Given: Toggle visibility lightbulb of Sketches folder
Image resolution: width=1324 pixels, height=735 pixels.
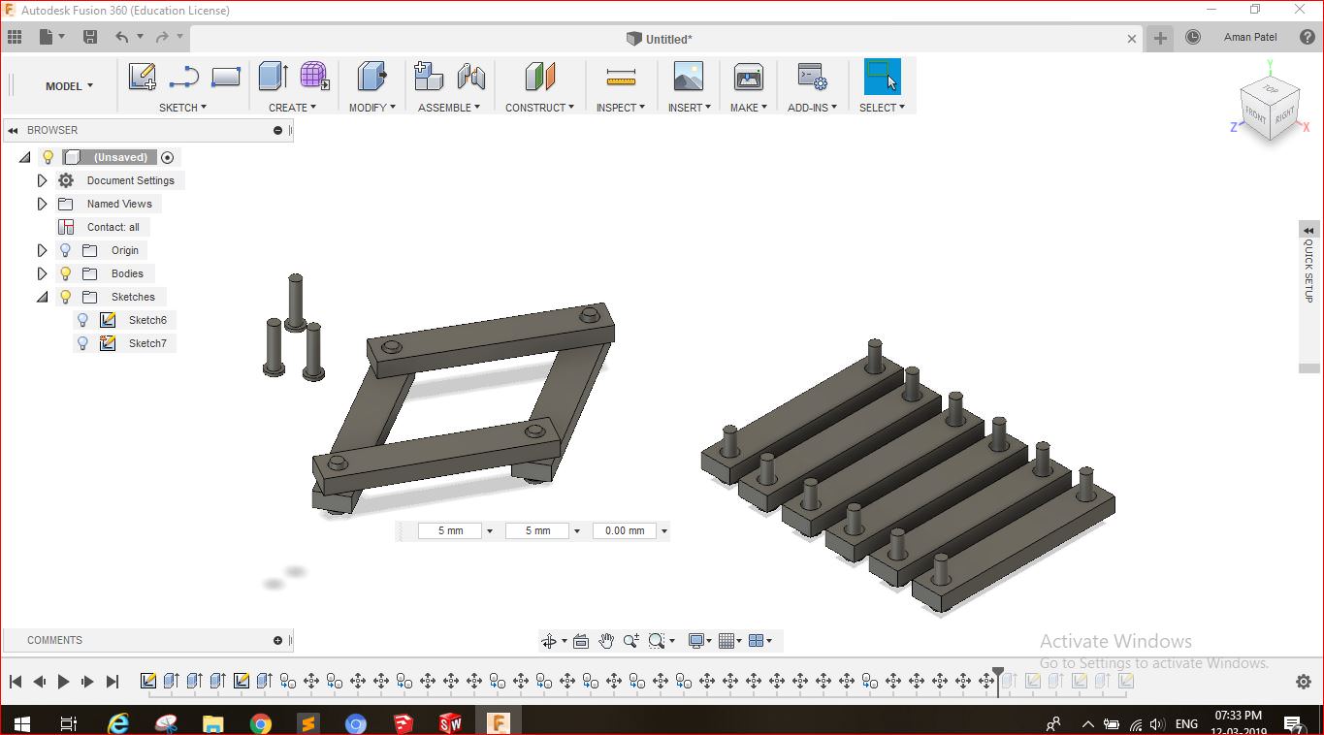Looking at the screenshot, I should pos(66,297).
